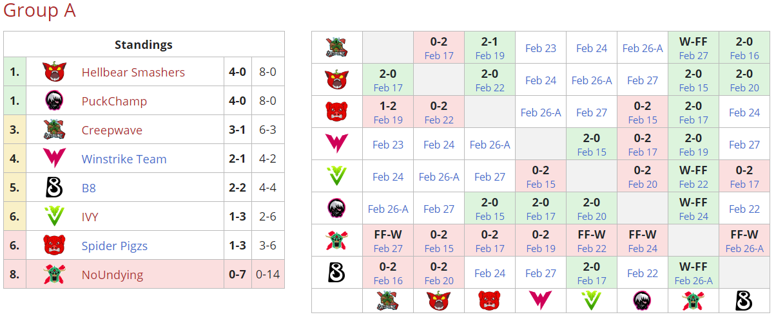776x317 pixels.
Task: Select the PuckChamp logo in crosstable bottom row
Action: [x=643, y=300]
